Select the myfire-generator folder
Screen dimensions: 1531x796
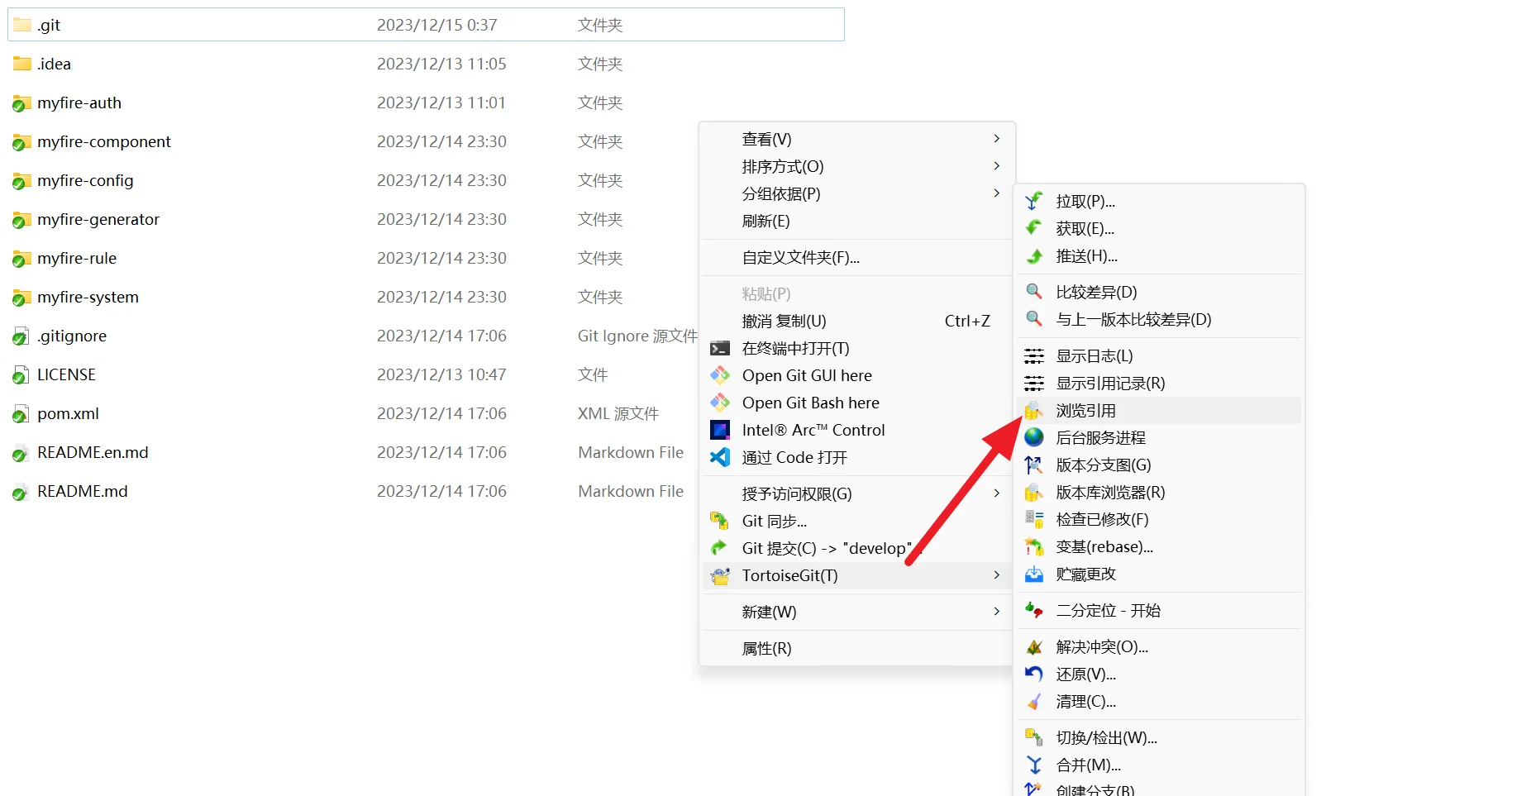98,219
